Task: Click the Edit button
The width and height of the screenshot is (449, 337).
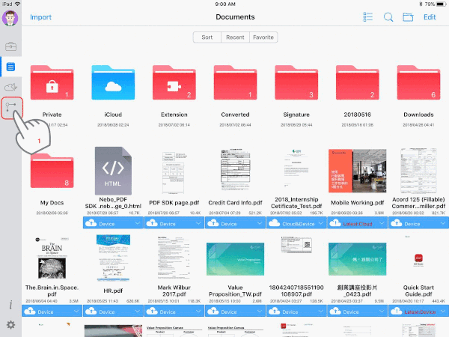Action: tap(430, 17)
